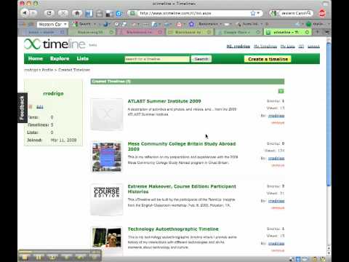
Task: Click Profile in the breadcrumb
Action: [47, 70]
